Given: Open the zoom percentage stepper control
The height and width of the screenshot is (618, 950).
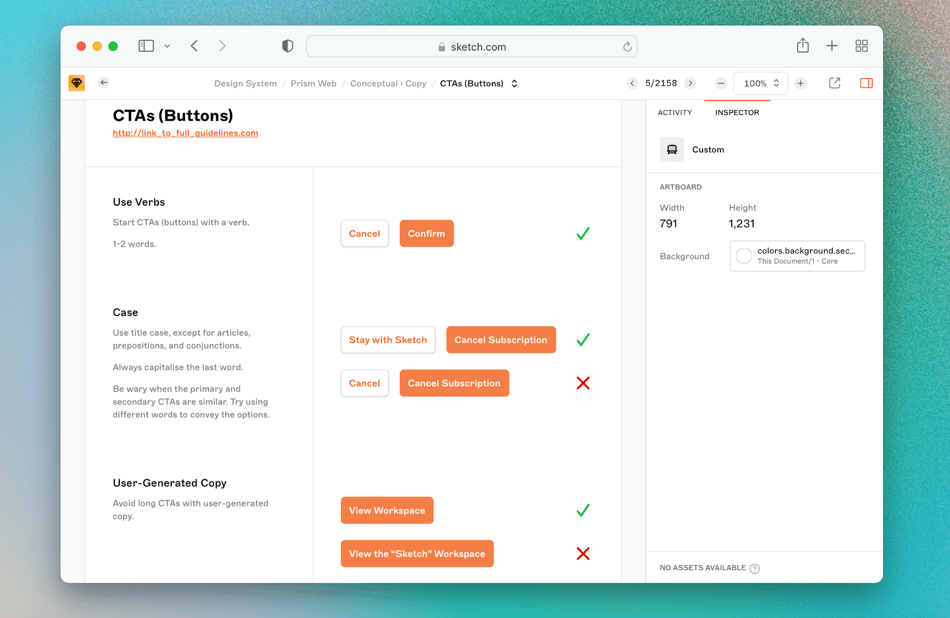Looking at the screenshot, I should point(776,83).
